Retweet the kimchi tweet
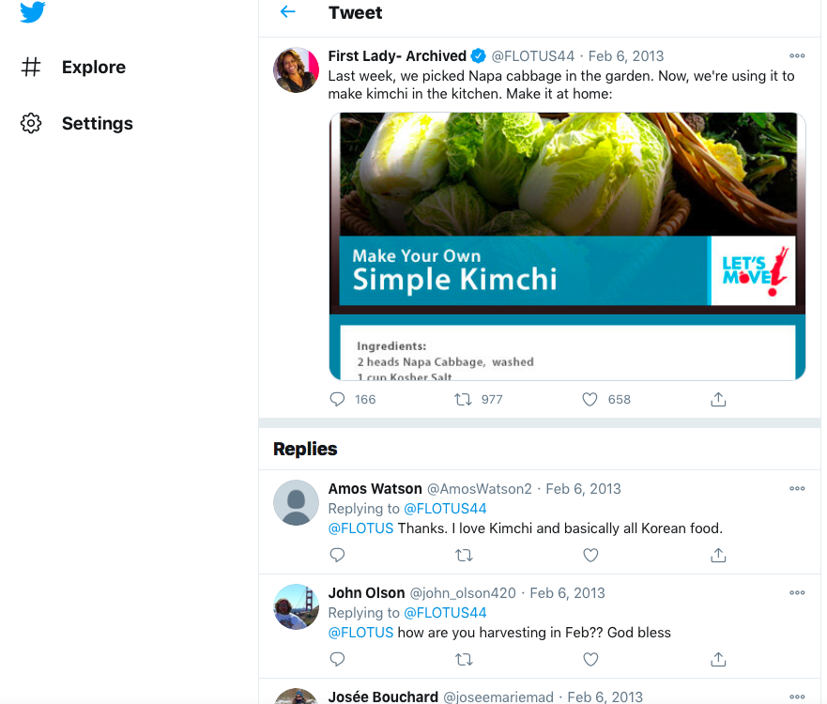Image resolution: width=827 pixels, height=704 pixels. pyautogui.click(x=463, y=399)
